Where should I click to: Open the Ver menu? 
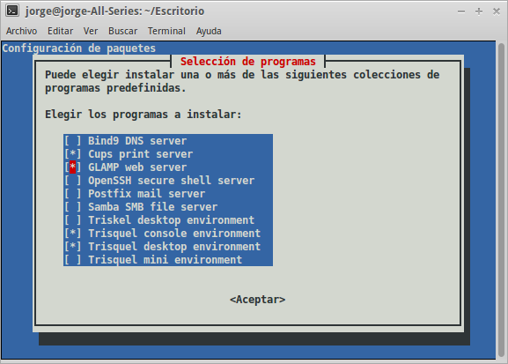point(91,31)
